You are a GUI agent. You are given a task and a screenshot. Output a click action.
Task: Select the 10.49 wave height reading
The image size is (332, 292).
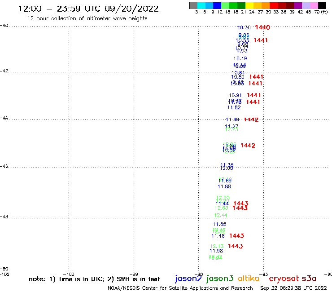(x=240, y=58)
